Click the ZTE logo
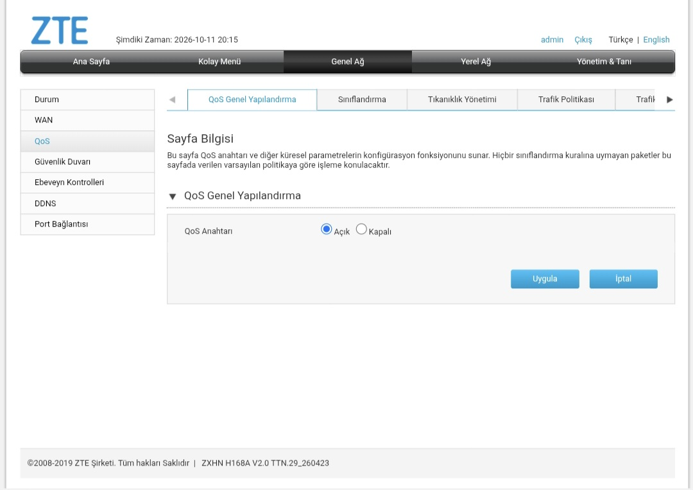The height and width of the screenshot is (490, 693). click(59, 31)
